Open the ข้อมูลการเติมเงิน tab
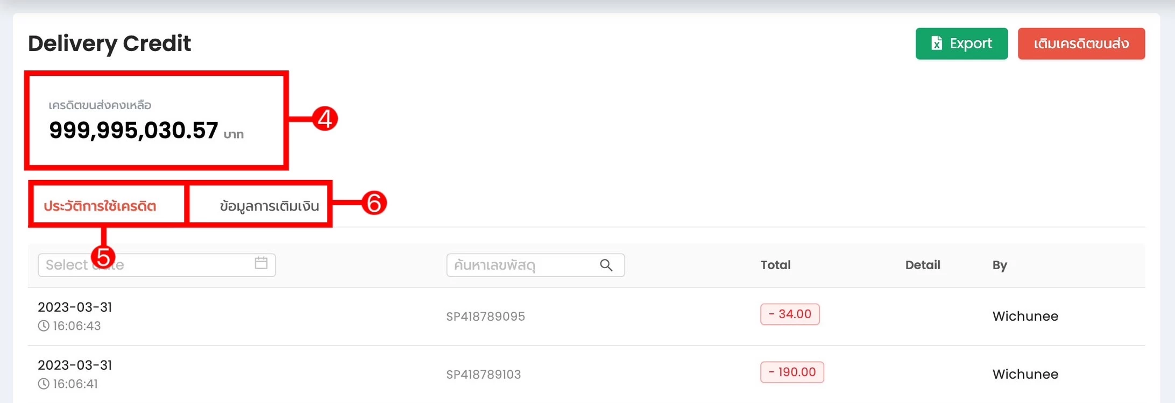Image resolution: width=1175 pixels, height=403 pixels. 269,206
